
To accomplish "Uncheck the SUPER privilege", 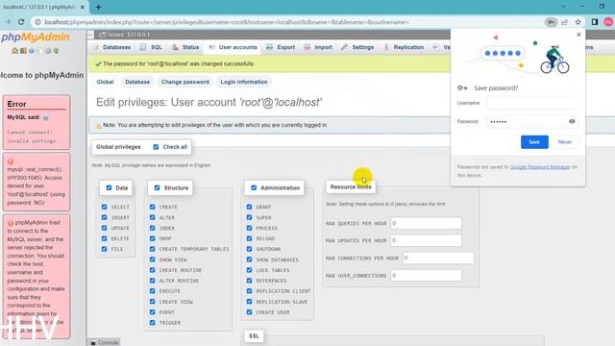I will pos(249,217).
